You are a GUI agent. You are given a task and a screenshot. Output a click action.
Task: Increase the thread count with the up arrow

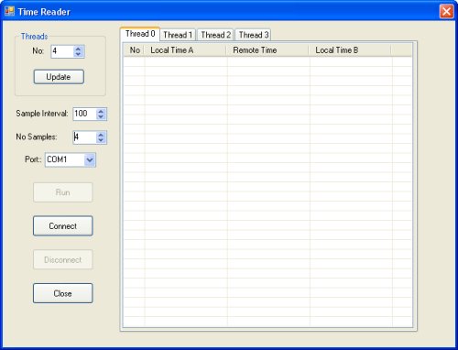(78, 49)
